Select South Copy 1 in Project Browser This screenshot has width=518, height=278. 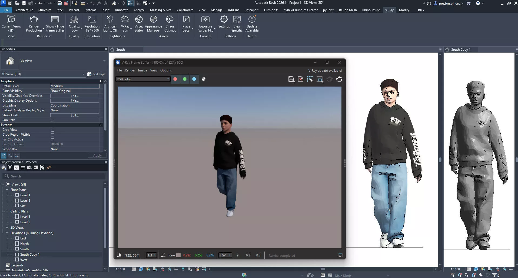(x=30, y=255)
